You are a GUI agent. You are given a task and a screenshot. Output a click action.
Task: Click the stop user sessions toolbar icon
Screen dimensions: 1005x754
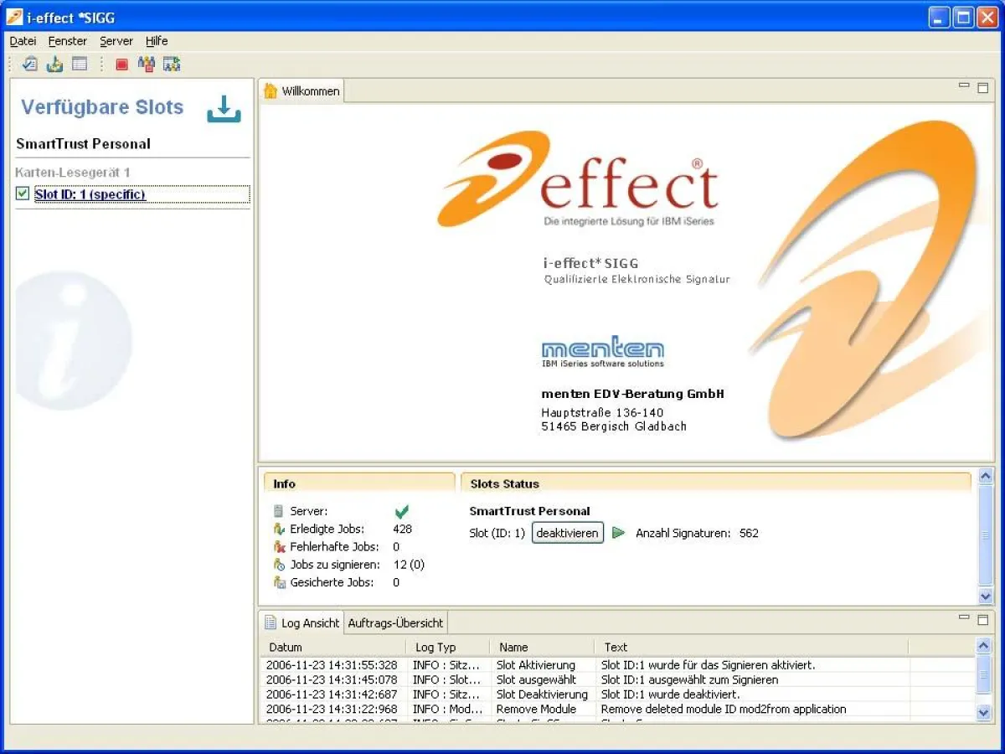pos(147,64)
